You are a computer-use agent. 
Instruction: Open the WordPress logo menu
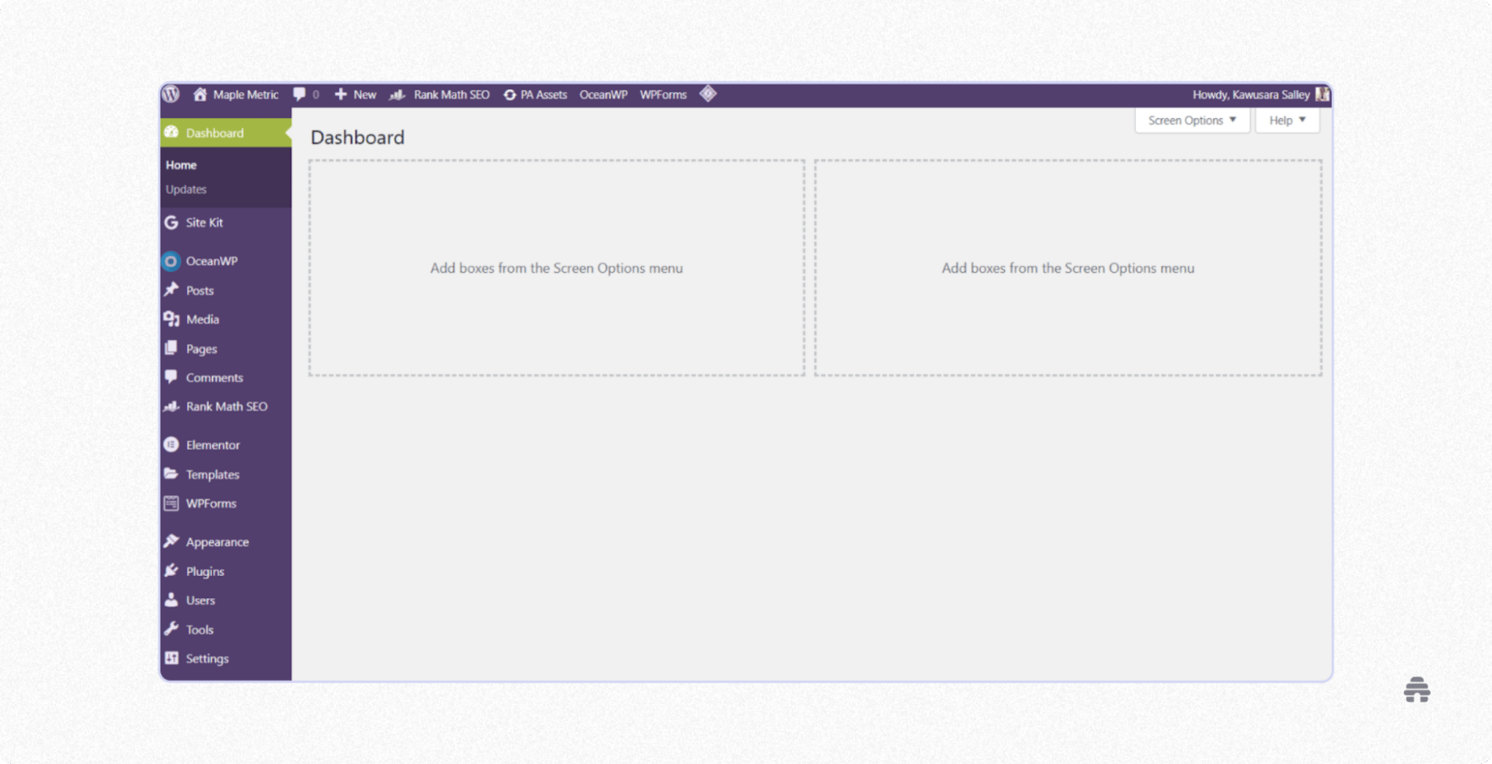point(171,94)
